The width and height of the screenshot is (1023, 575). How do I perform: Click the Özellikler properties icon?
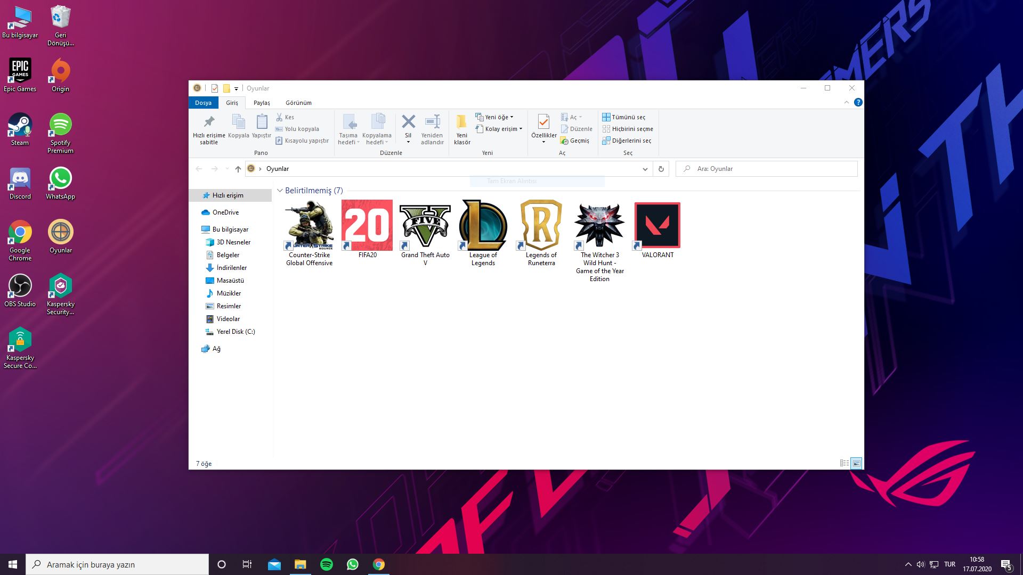coord(543,122)
